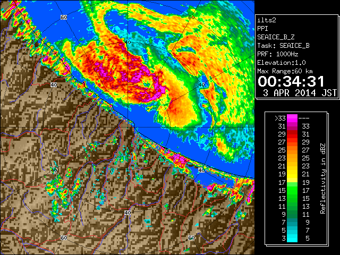This screenshot has height=255, width=340.
Task: Select the "Task: SEAICE_B" line
Action: pyautogui.click(x=283, y=46)
